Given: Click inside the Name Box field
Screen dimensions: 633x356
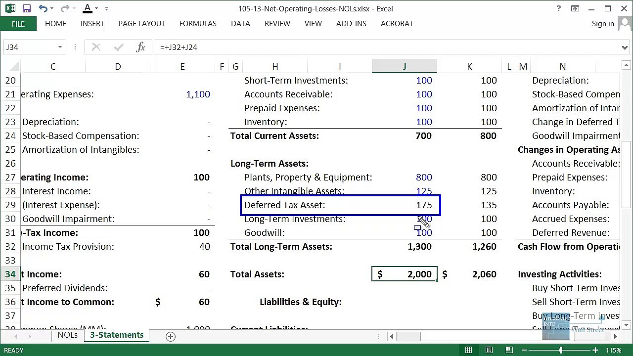Looking at the screenshot, I should click(x=30, y=47).
